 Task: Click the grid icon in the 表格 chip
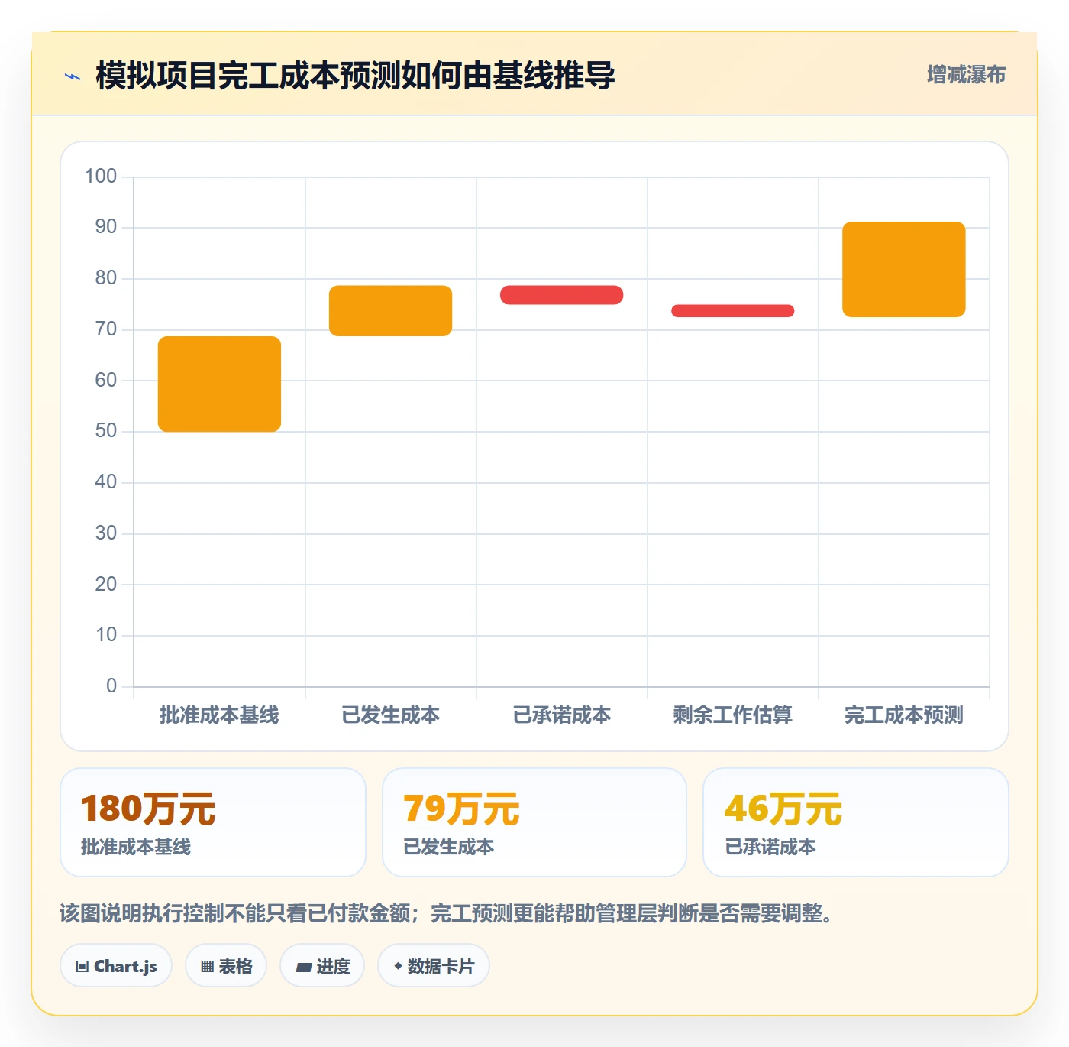[207, 967]
